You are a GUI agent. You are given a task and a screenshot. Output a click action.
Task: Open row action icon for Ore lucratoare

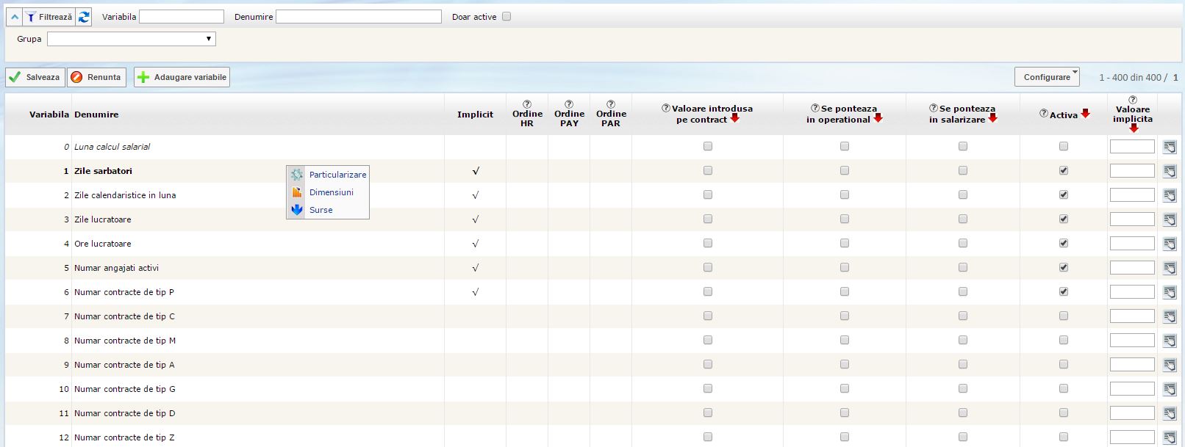point(1169,244)
